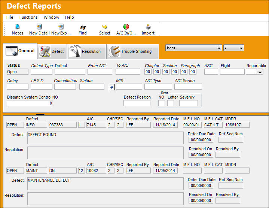Click the A/C Series input field
269x208 pixels.
tap(188, 87)
